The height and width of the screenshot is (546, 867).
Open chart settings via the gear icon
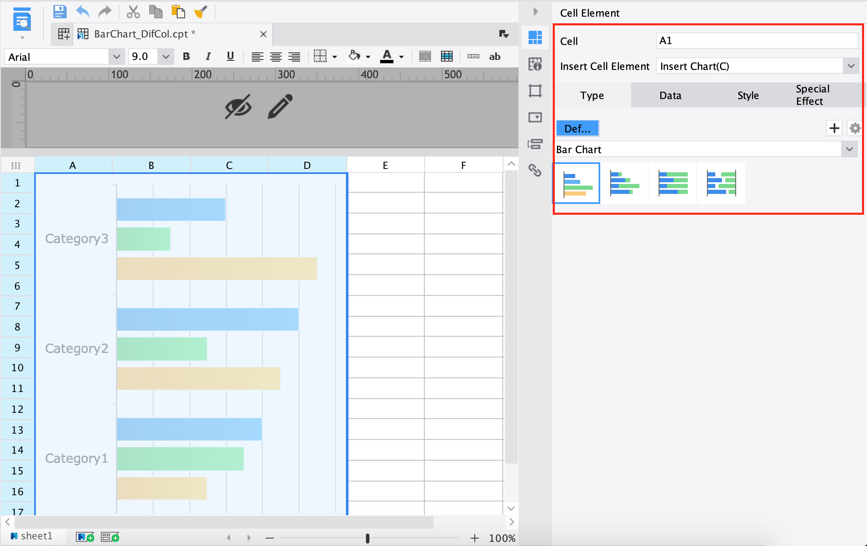coord(855,128)
